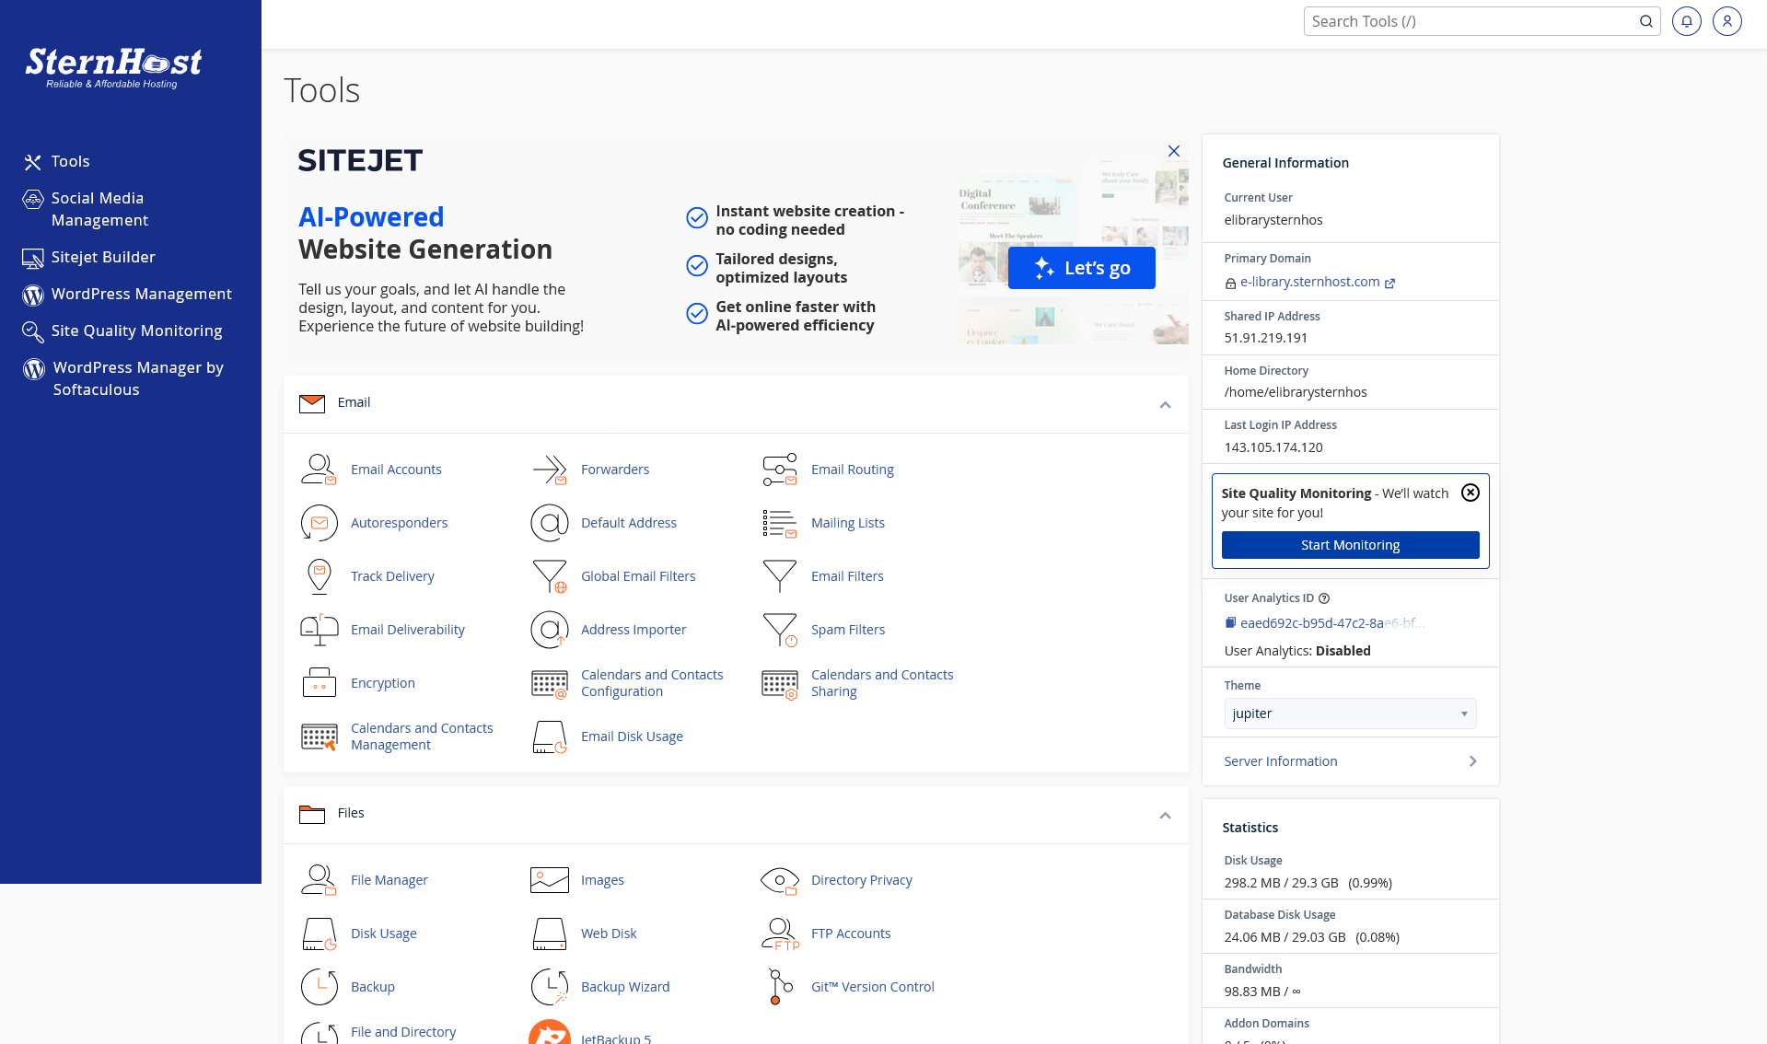Viewport: 1767px width, 1044px height.
Task: Open the Forwarders icon
Action: click(549, 470)
